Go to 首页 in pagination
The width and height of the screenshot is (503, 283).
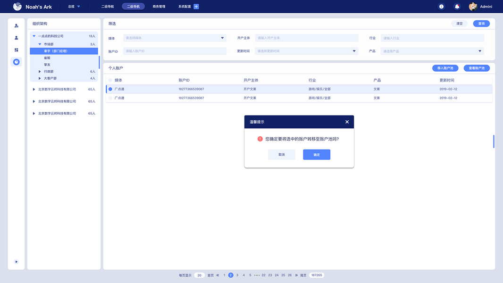click(210, 275)
